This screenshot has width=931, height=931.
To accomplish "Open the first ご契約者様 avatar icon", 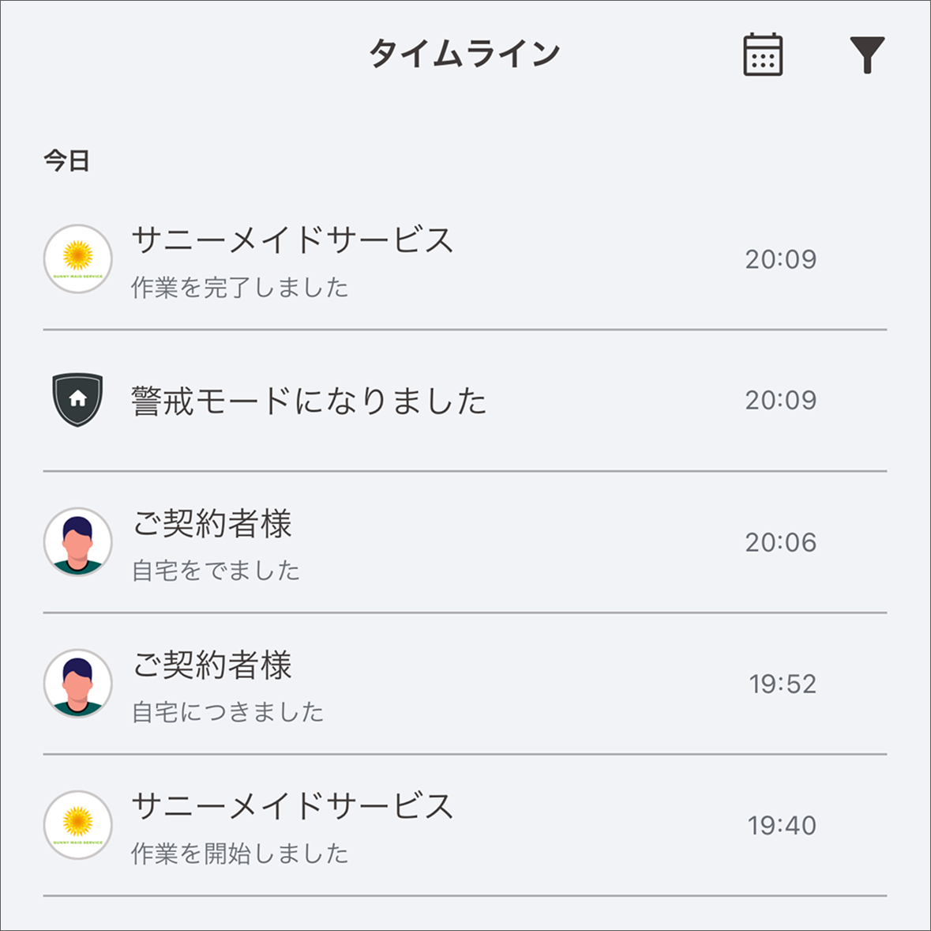I will [77, 542].
